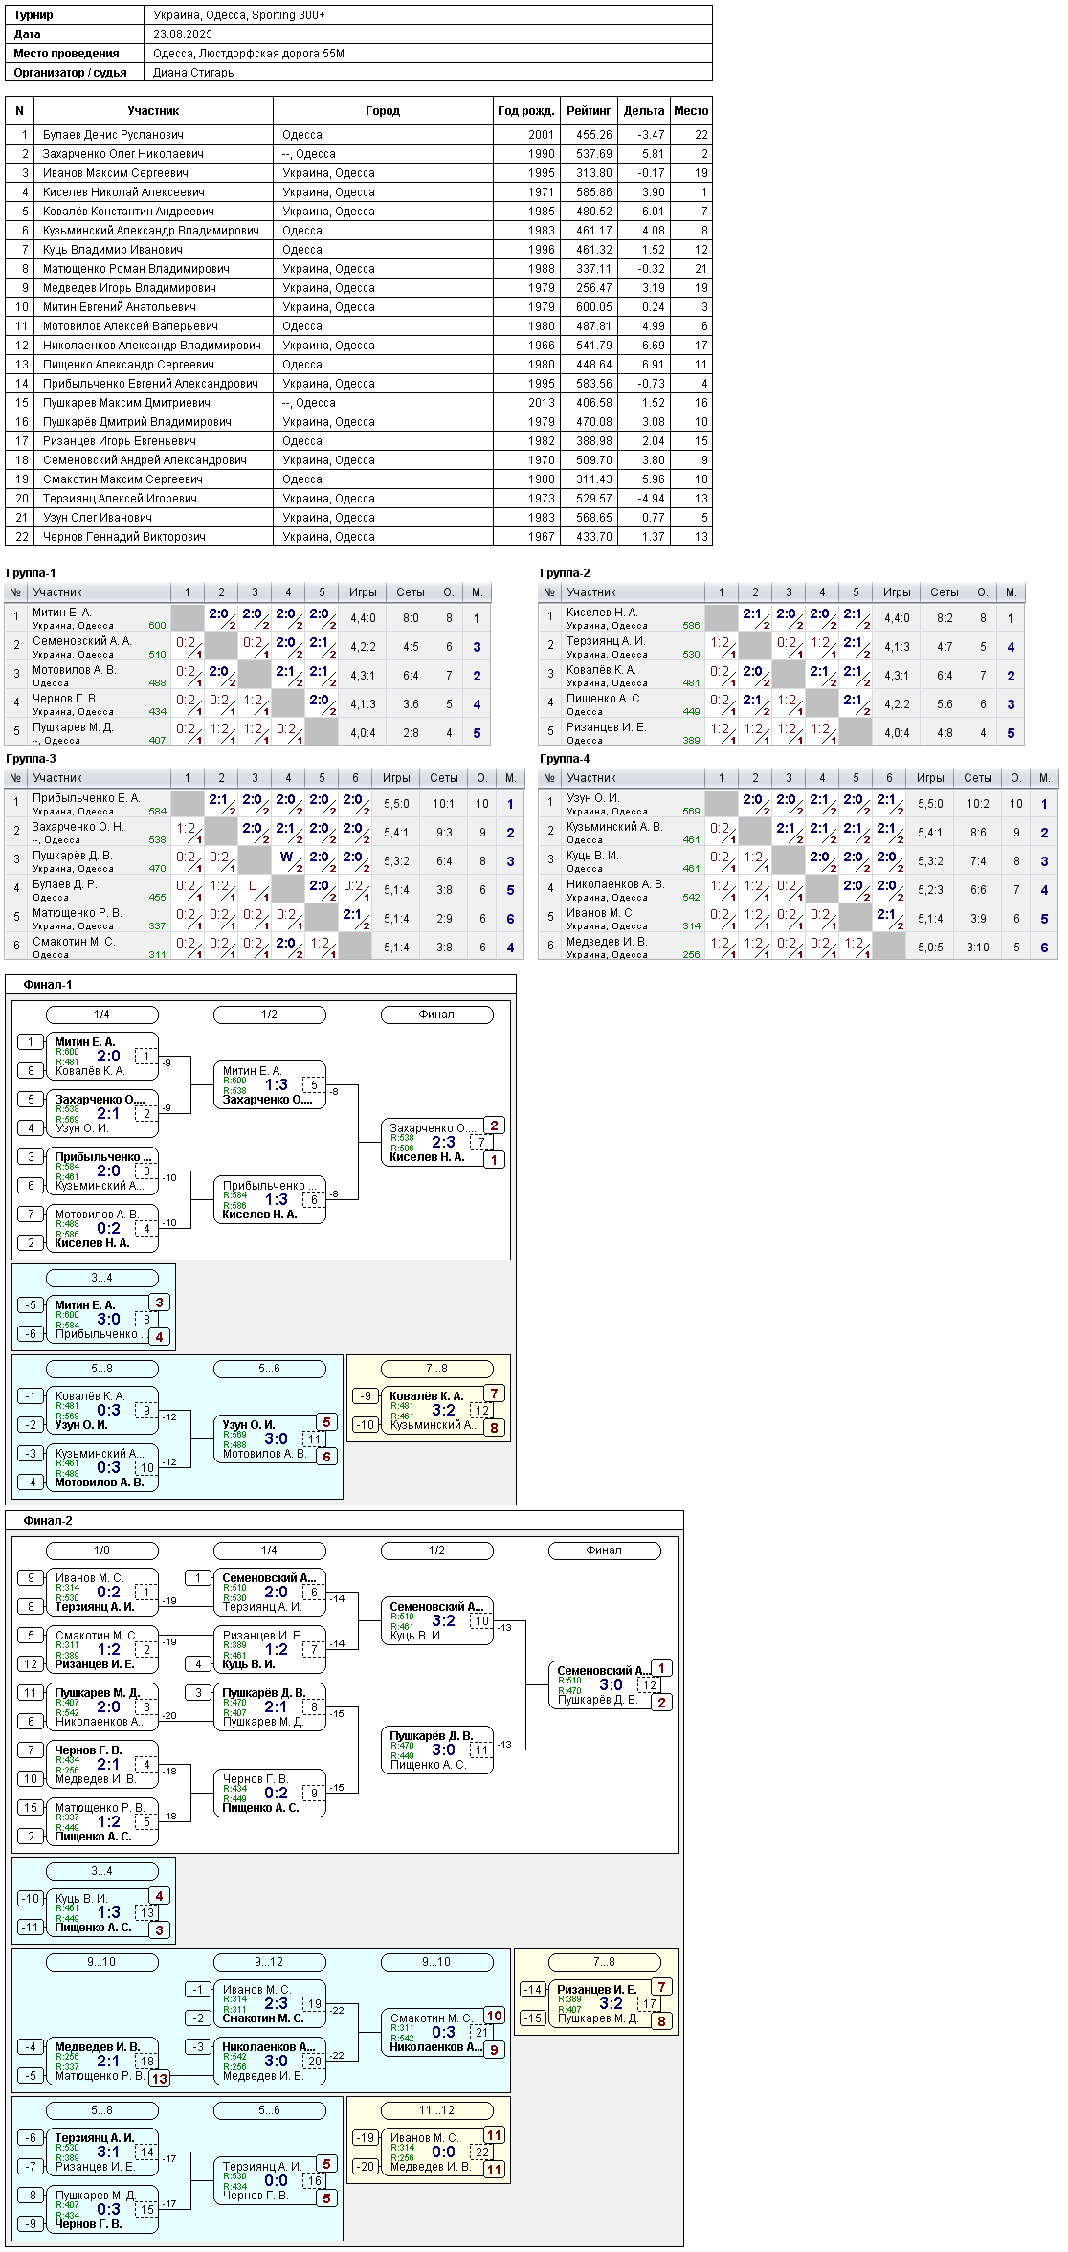Select the Рейтинг column header
Viewport: 1068px width, 2252px height.
point(589,111)
